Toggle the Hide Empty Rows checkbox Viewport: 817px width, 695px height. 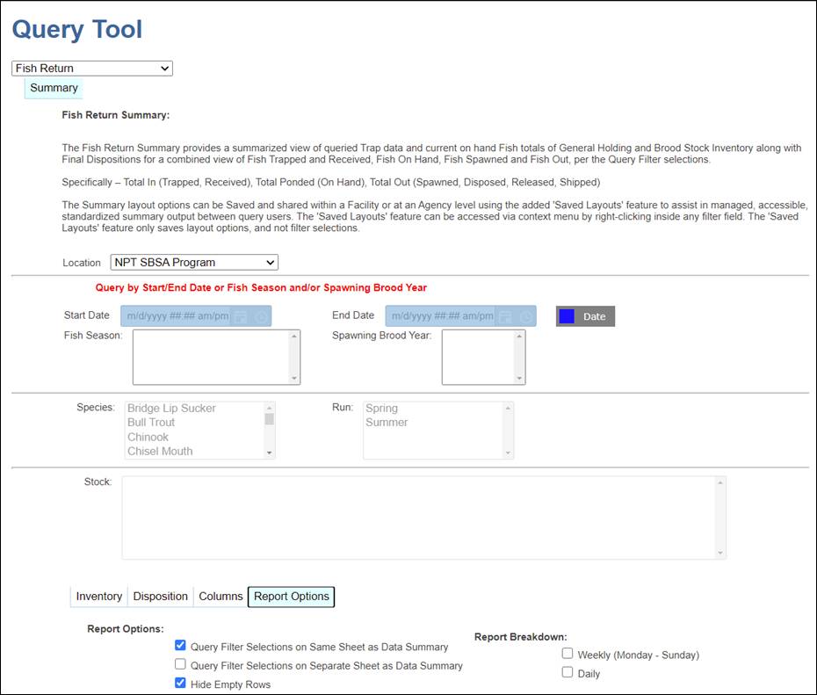pyautogui.click(x=181, y=684)
